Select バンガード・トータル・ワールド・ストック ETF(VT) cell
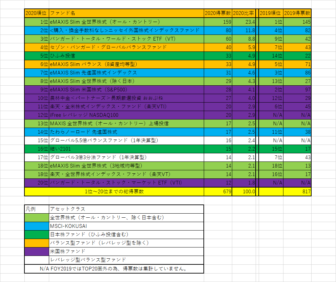Image resolution: width=336 pixels, height=282 pixels. (x=126, y=39)
